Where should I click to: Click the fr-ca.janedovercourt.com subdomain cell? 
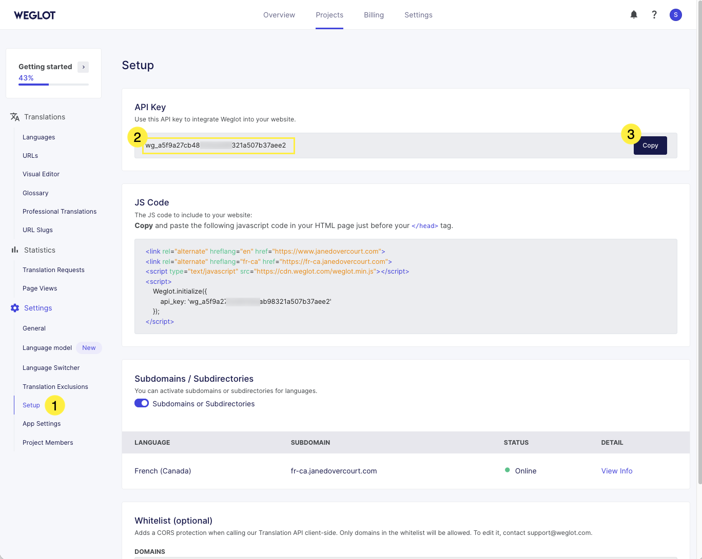pyautogui.click(x=334, y=471)
